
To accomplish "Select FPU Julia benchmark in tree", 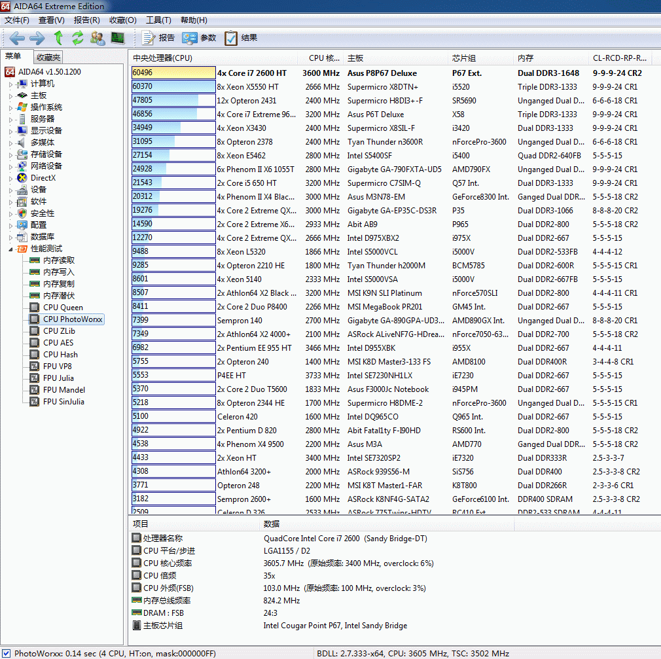I will (x=58, y=378).
